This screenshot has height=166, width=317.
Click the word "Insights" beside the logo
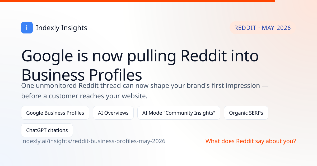pyautogui.click(x=74, y=28)
